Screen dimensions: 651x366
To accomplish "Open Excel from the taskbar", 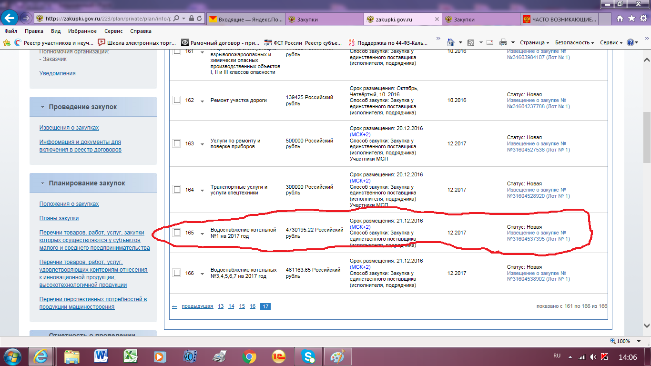I will point(130,356).
